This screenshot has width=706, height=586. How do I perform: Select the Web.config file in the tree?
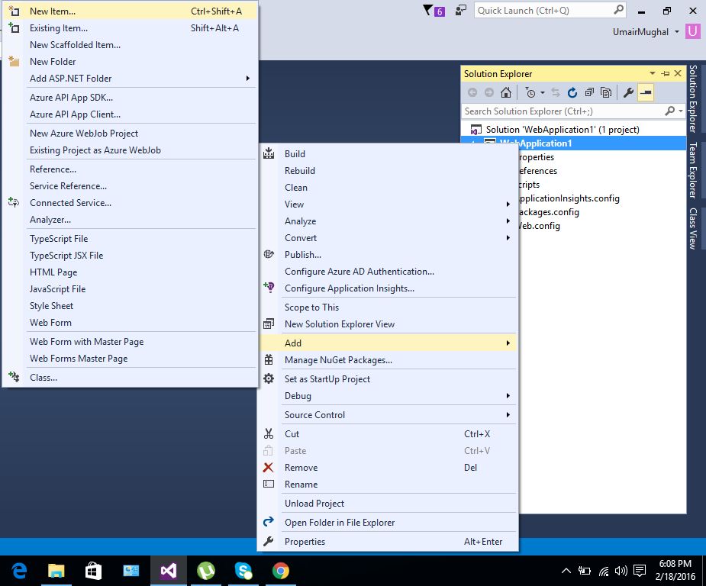[538, 226]
